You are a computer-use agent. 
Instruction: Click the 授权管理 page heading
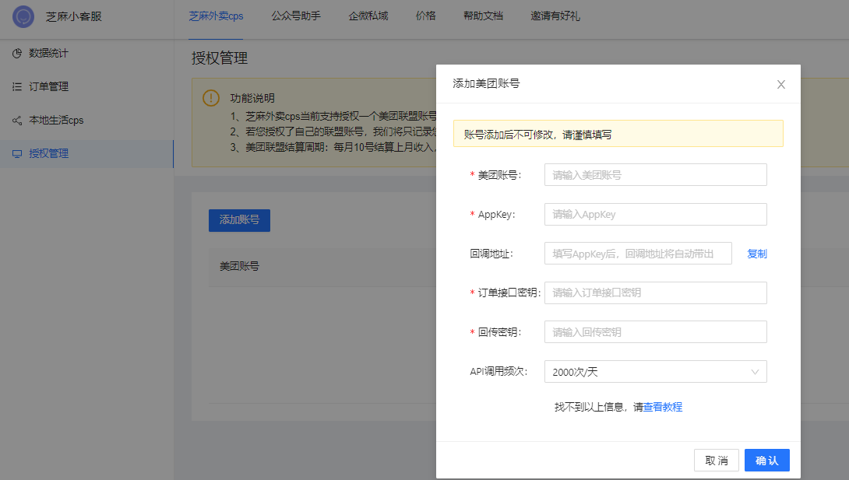click(220, 58)
